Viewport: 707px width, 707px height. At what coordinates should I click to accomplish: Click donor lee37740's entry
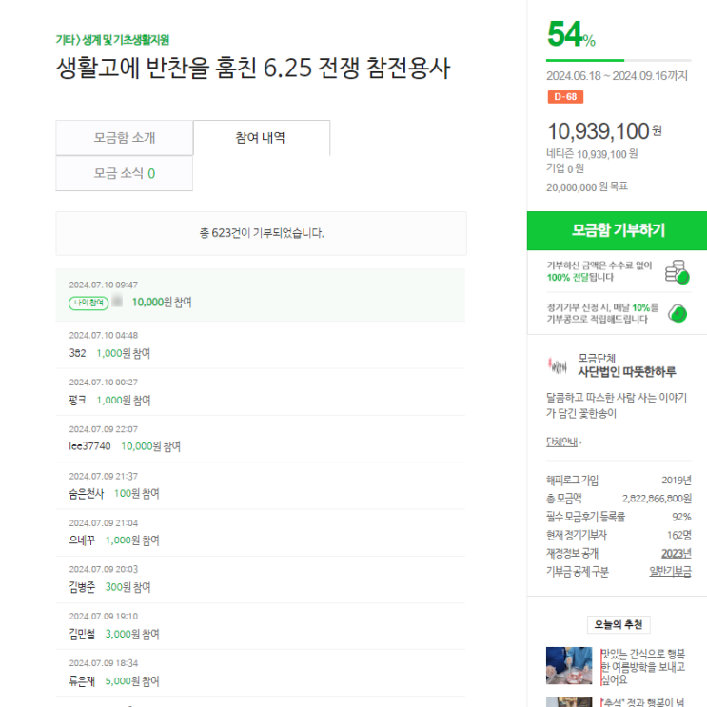pos(90,446)
